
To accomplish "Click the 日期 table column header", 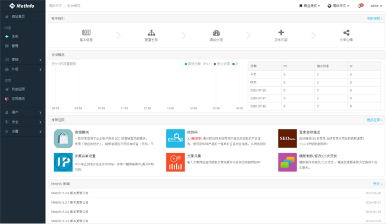I will click(264, 66).
